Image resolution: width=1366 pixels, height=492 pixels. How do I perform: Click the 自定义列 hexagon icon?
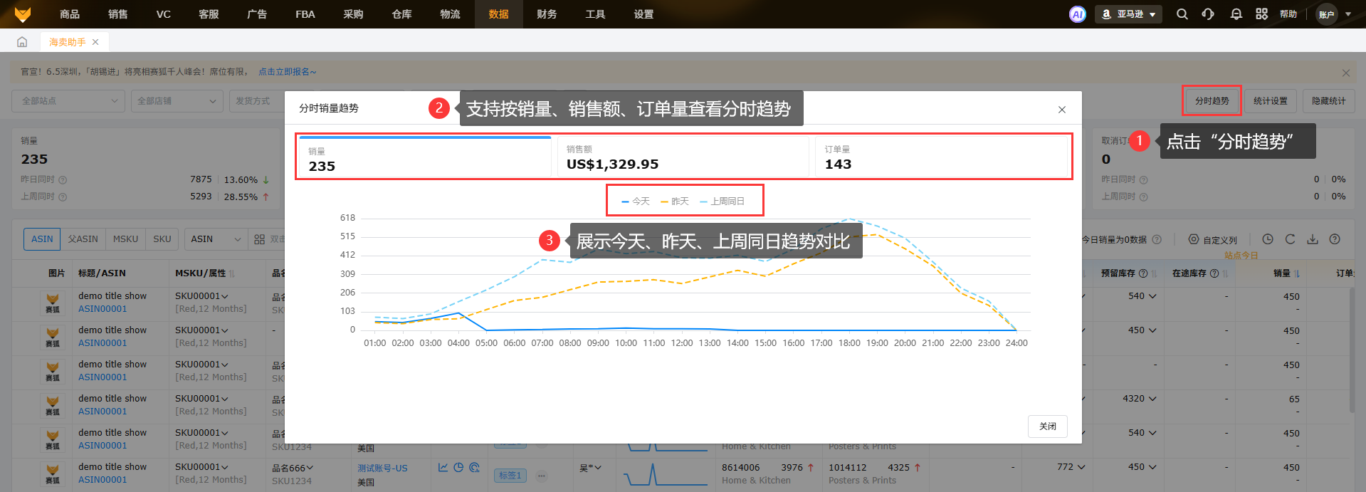click(x=1194, y=239)
